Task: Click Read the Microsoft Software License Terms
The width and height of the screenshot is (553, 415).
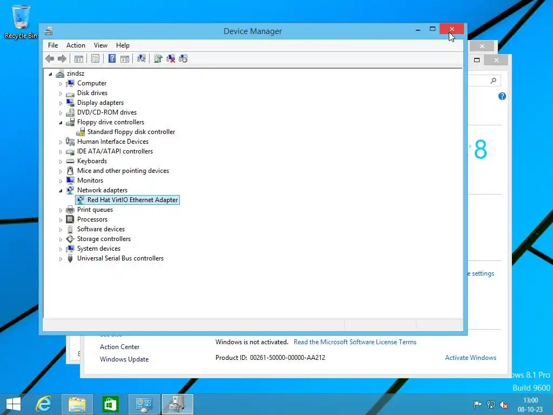Action: pos(355,342)
